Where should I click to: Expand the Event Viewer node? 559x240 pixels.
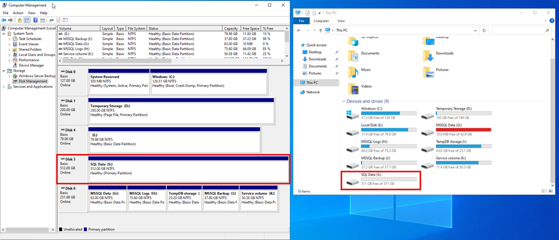(x=10, y=44)
